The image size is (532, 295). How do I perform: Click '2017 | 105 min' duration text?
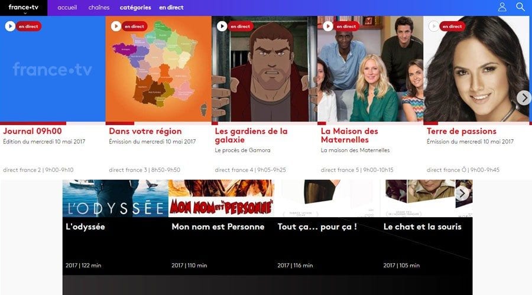(x=401, y=265)
